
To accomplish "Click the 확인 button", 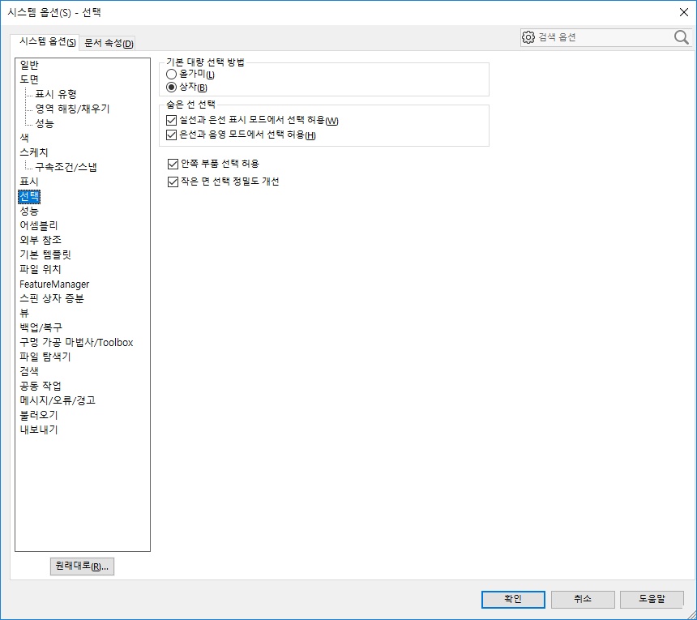I will [513, 599].
